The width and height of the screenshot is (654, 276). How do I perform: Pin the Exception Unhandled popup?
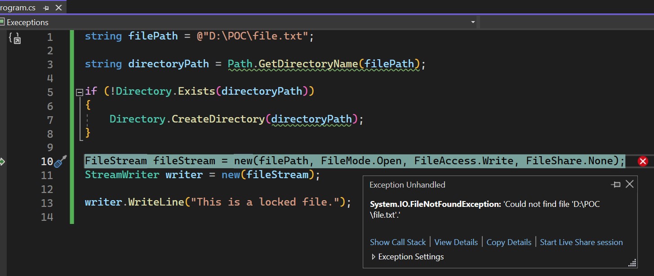pos(615,184)
